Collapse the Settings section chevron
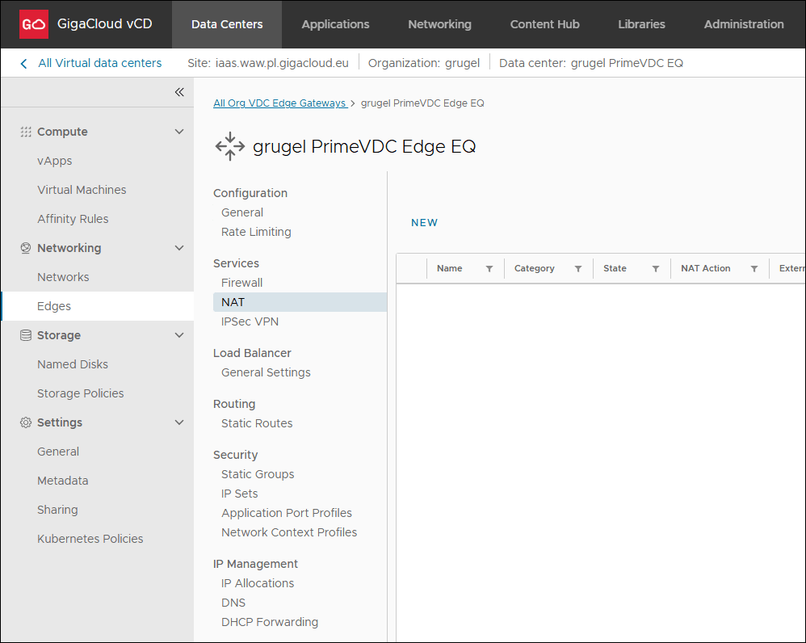Screen dimensions: 806x643 point(179,422)
